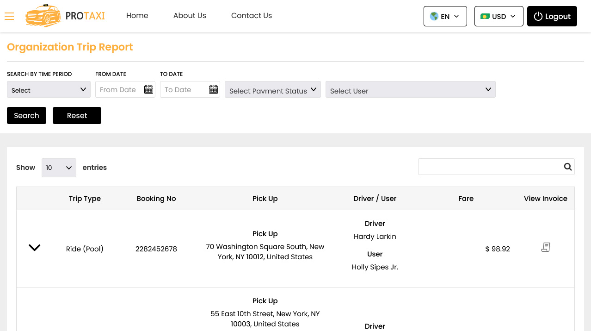Go to the Home menu item

point(137,15)
